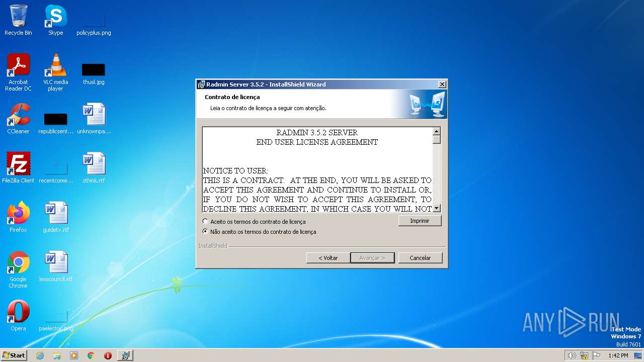
Task: Launch FileZilla Client shortcut
Action: pyautogui.click(x=18, y=168)
